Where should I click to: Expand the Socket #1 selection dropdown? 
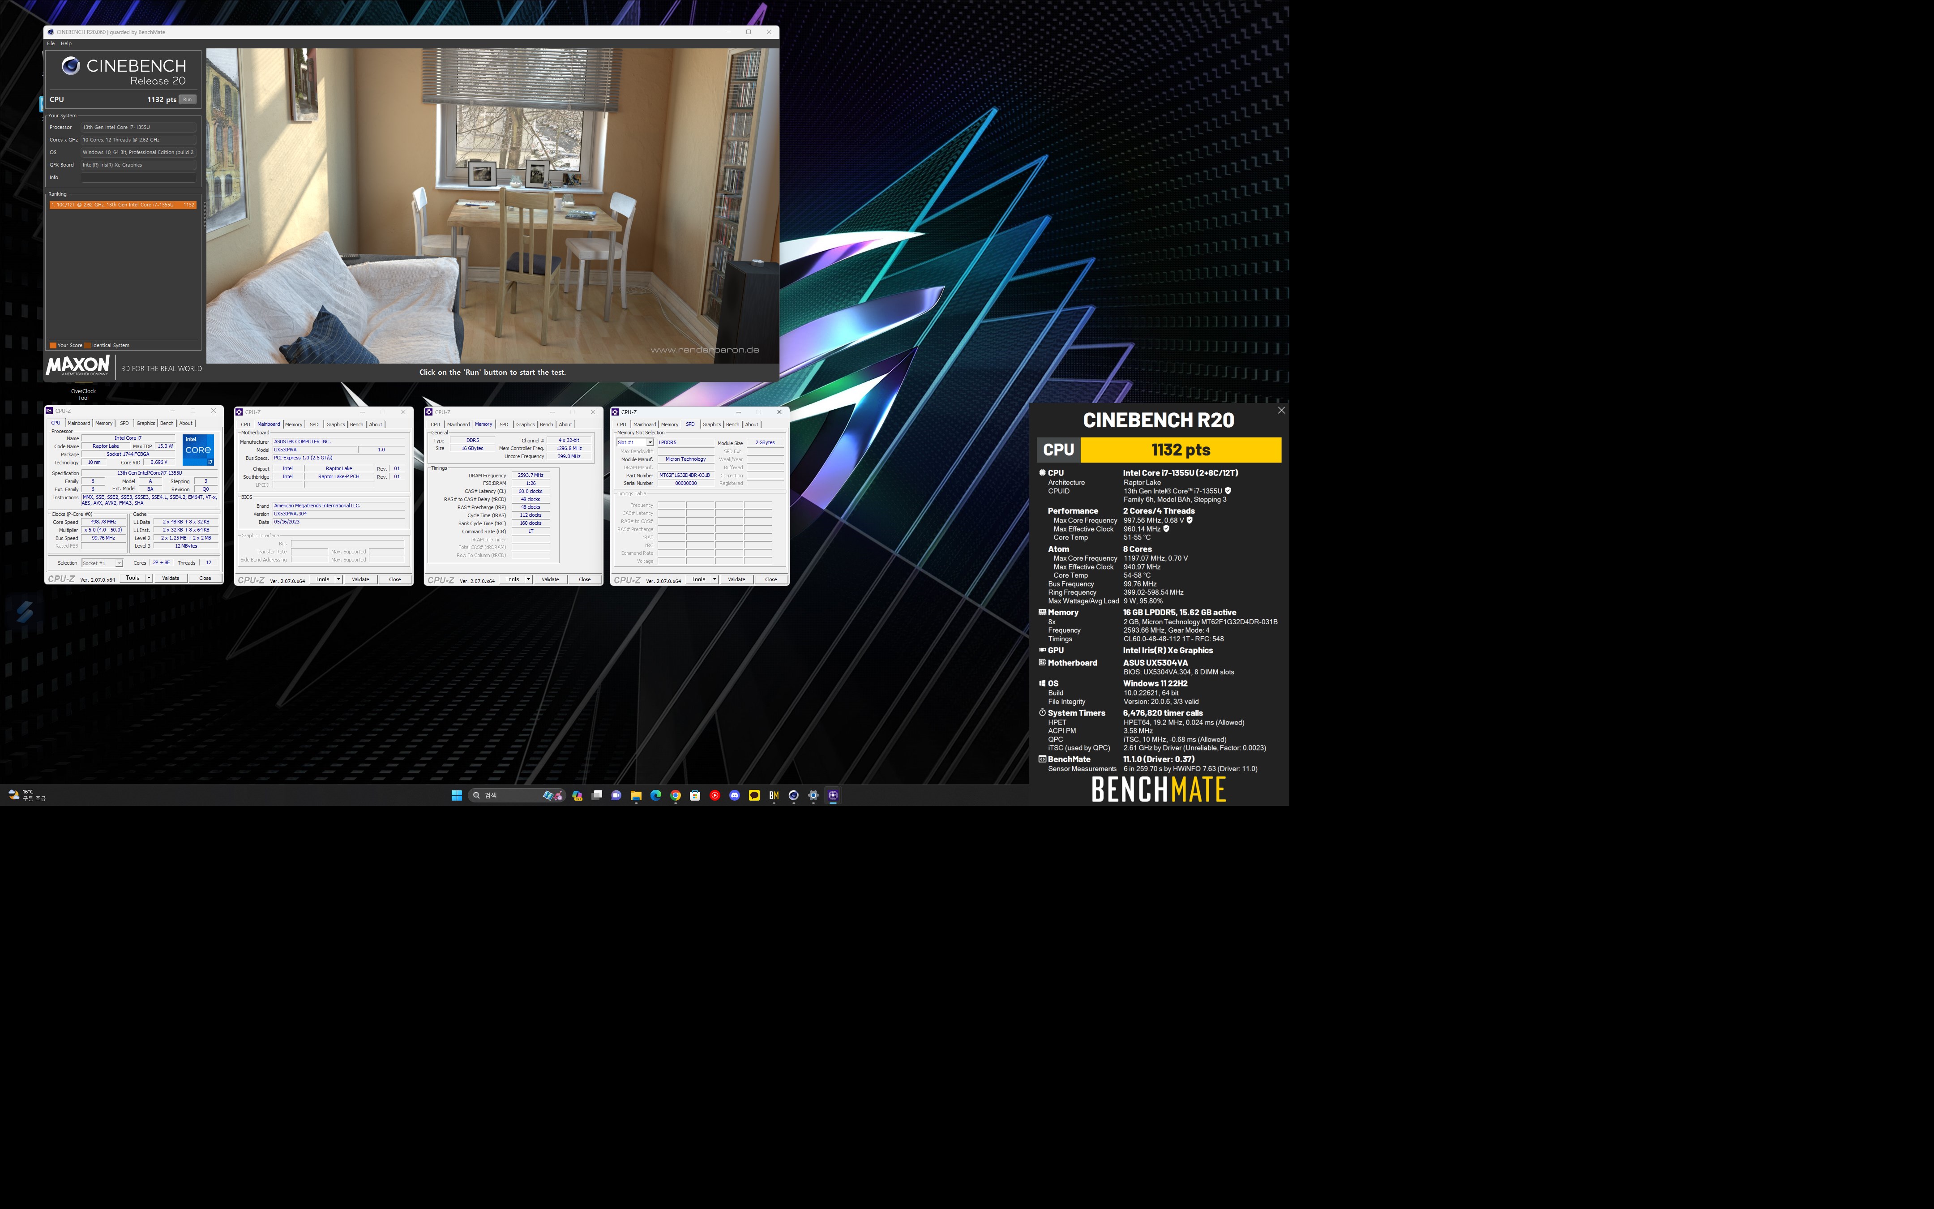pos(119,563)
